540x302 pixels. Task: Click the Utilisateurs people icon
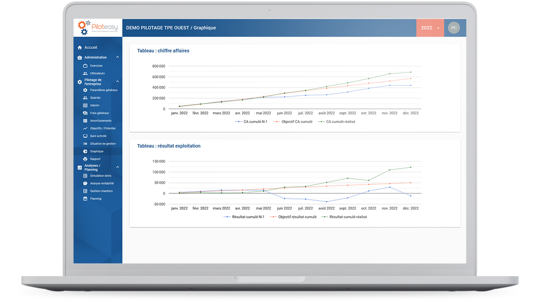coord(85,73)
